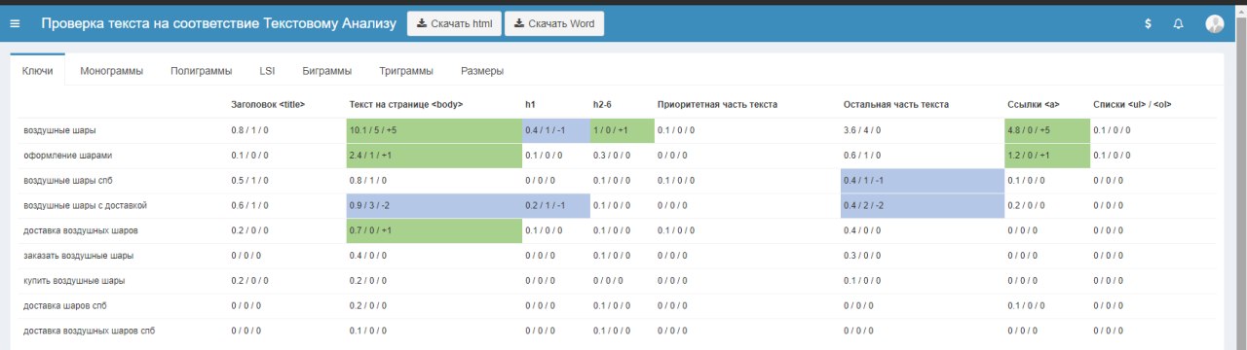Click green cell 10.1 / 5 / +5
The height and width of the screenshot is (350, 1247).
click(x=435, y=130)
